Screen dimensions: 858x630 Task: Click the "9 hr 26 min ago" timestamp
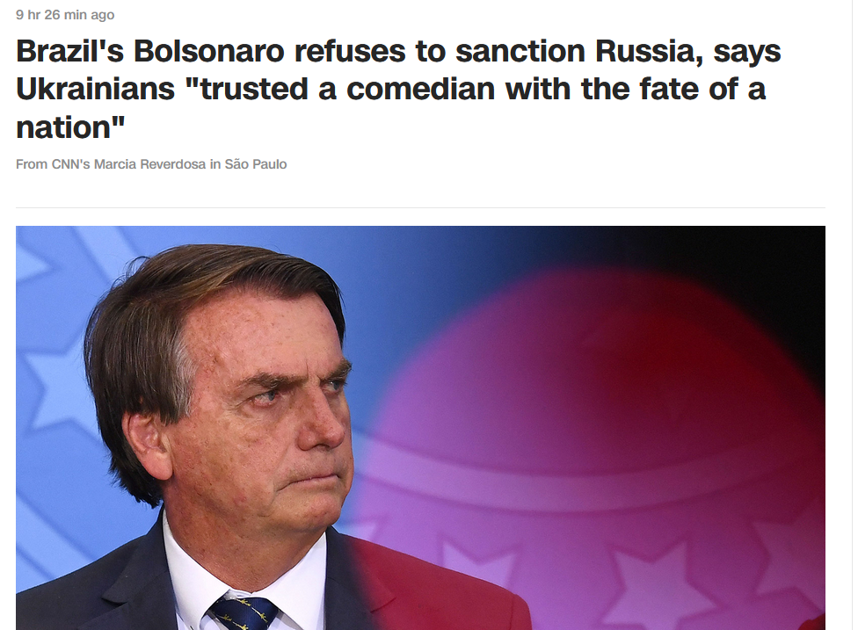coord(65,15)
